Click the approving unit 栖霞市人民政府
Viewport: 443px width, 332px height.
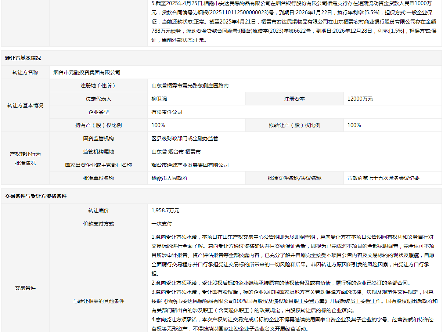coord(169,178)
